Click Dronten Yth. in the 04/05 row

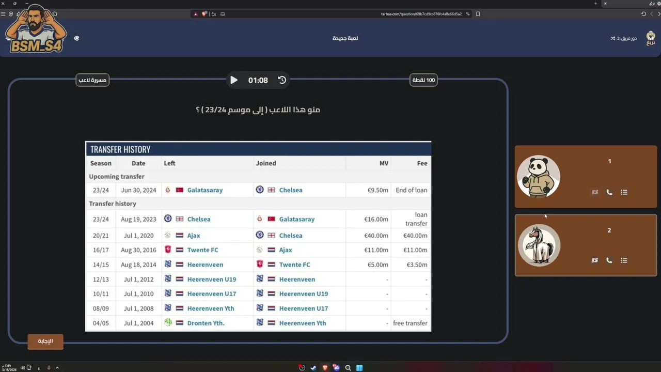206,323
